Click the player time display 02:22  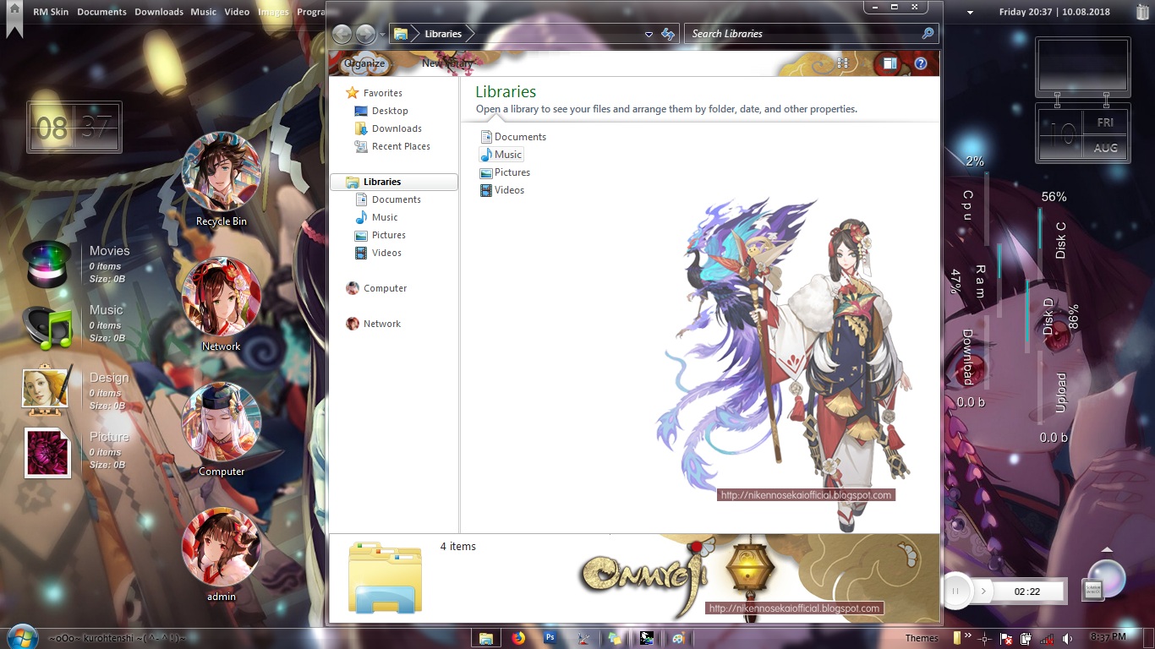point(1027,592)
